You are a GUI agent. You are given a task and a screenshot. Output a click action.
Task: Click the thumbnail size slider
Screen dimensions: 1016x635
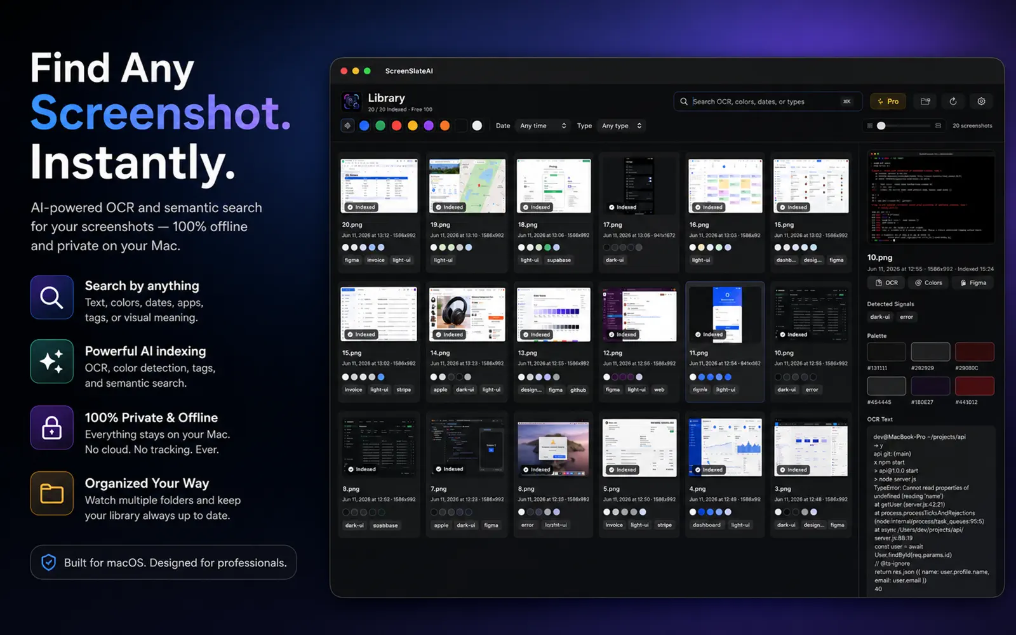coord(904,126)
